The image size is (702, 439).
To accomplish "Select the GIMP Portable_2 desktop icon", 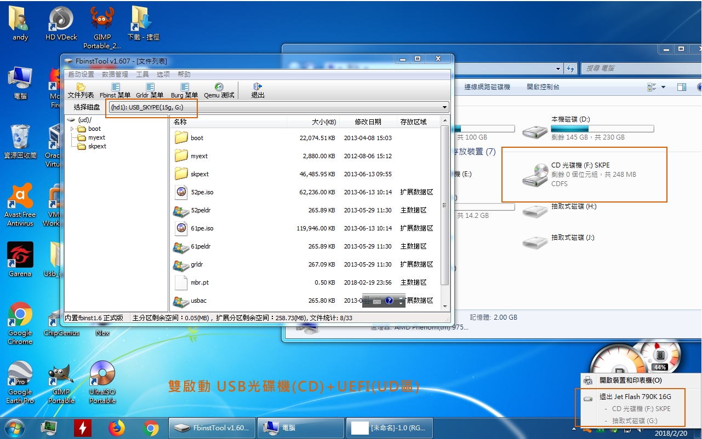I will (102, 27).
